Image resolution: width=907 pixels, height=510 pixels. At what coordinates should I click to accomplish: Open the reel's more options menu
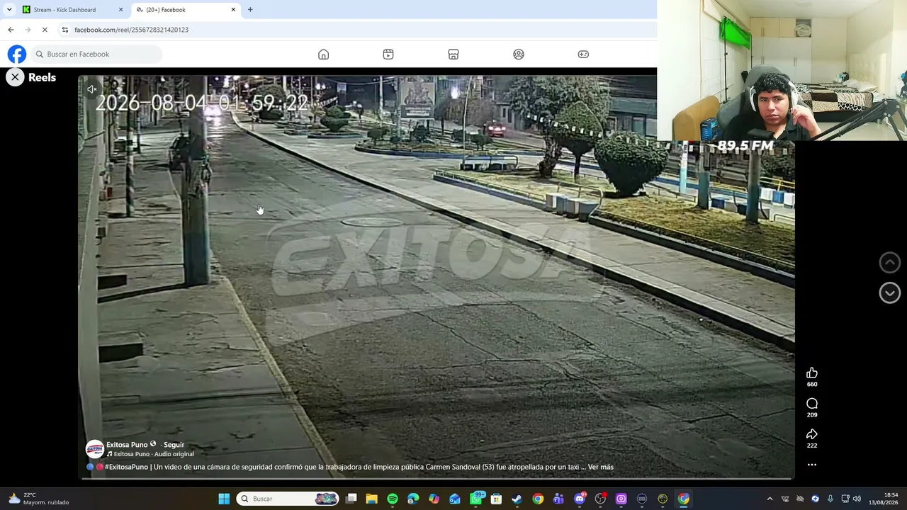(x=812, y=465)
